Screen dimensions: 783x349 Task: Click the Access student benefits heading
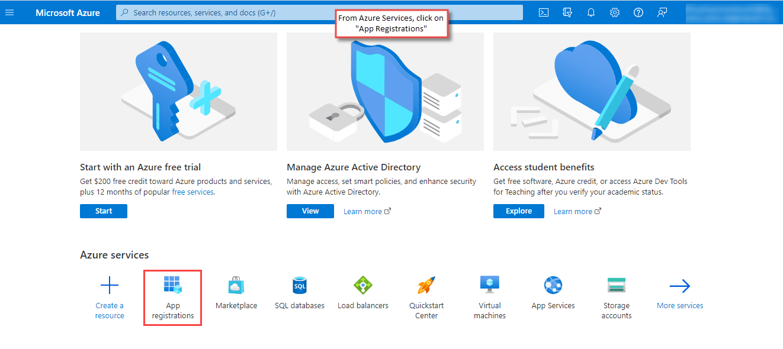pos(544,167)
